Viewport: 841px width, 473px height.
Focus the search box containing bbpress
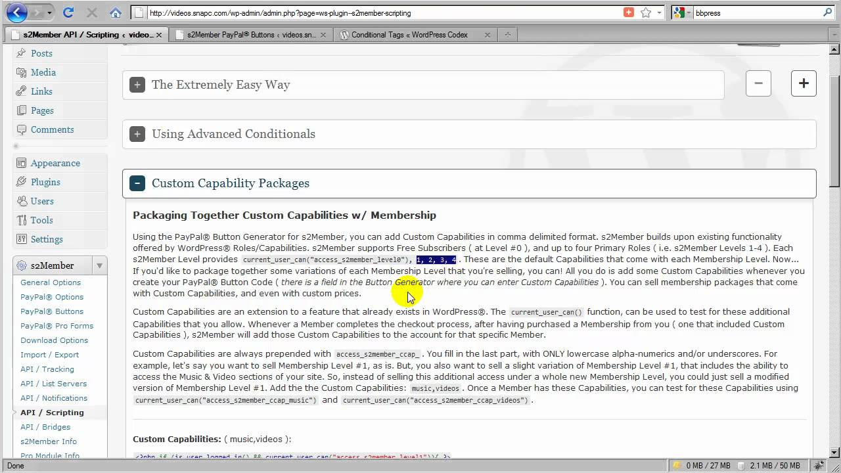point(757,12)
